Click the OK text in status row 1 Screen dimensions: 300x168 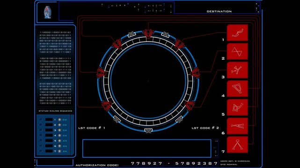(65, 120)
